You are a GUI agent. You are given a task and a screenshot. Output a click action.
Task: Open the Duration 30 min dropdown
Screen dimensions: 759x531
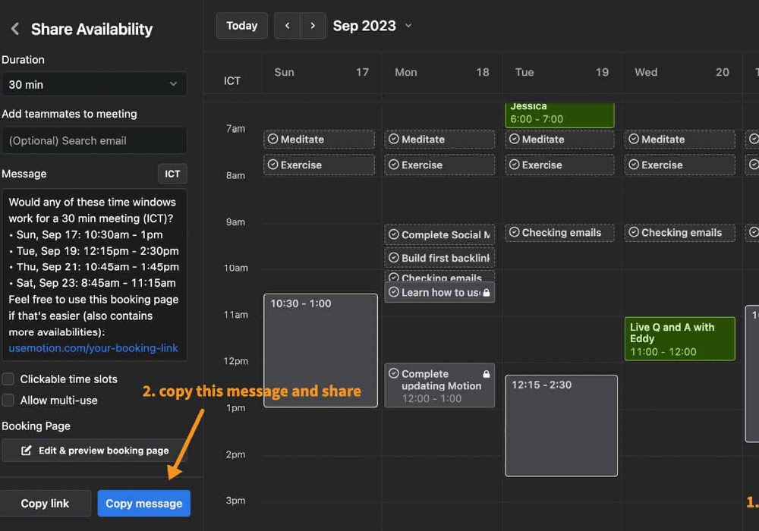[93, 84]
